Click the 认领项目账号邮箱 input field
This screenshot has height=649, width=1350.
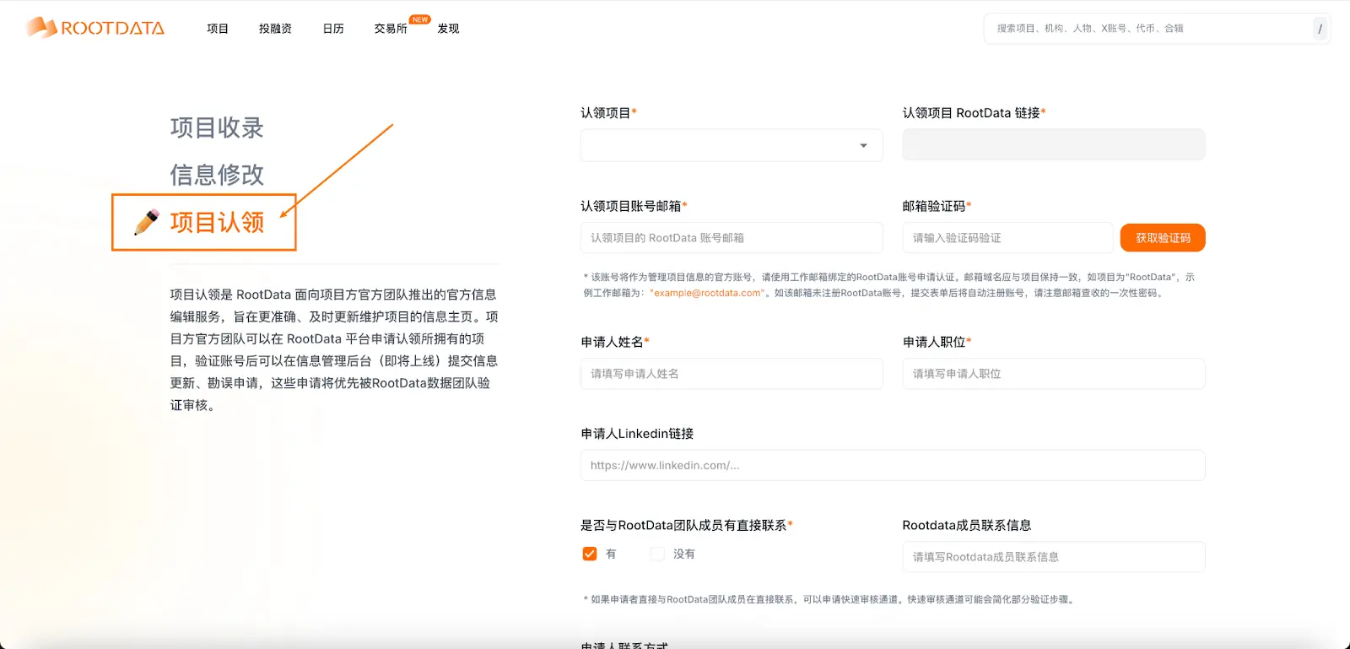[x=732, y=238]
